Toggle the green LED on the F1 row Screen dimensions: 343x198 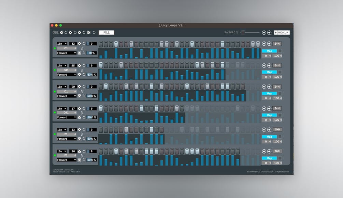[x=55, y=155]
